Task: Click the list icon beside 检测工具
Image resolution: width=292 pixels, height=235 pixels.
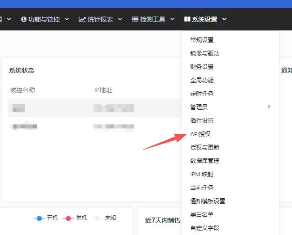Action: [x=135, y=19]
